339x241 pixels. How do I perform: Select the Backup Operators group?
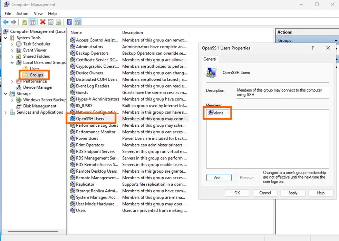click(92, 53)
